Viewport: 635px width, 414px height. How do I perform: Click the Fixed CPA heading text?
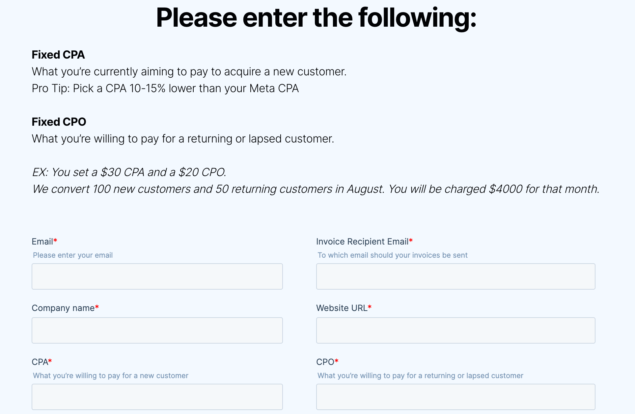click(58, 55)
